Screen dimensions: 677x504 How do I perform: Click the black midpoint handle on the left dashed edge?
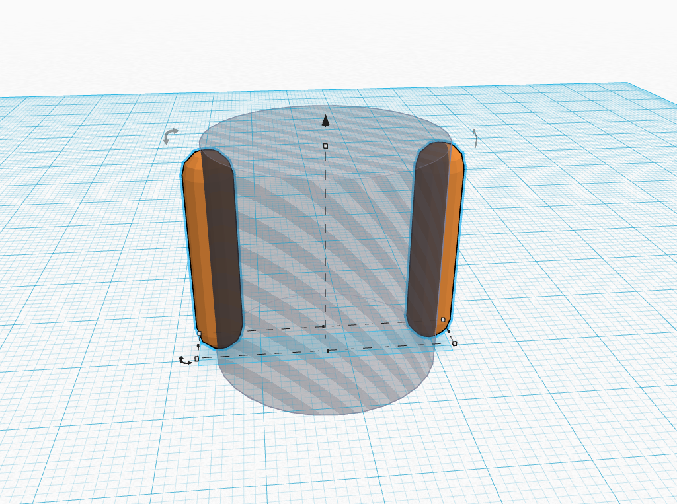pos(198,345)
